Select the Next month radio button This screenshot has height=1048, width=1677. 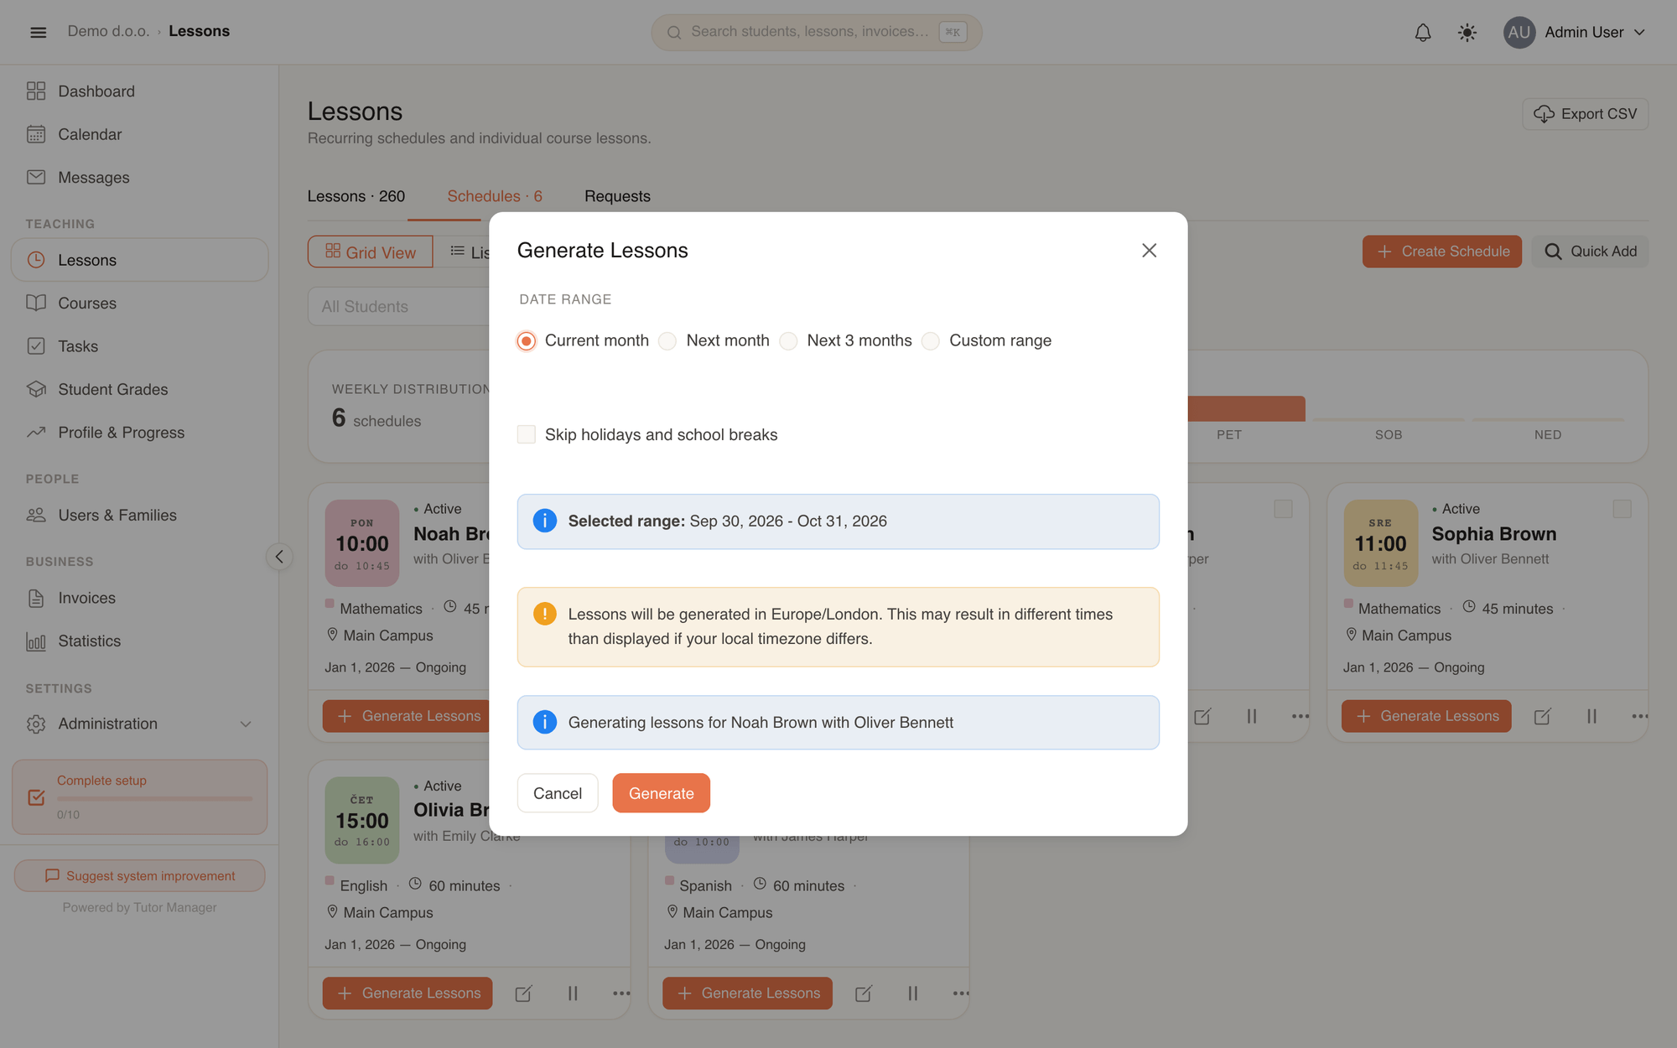point(667,340)
